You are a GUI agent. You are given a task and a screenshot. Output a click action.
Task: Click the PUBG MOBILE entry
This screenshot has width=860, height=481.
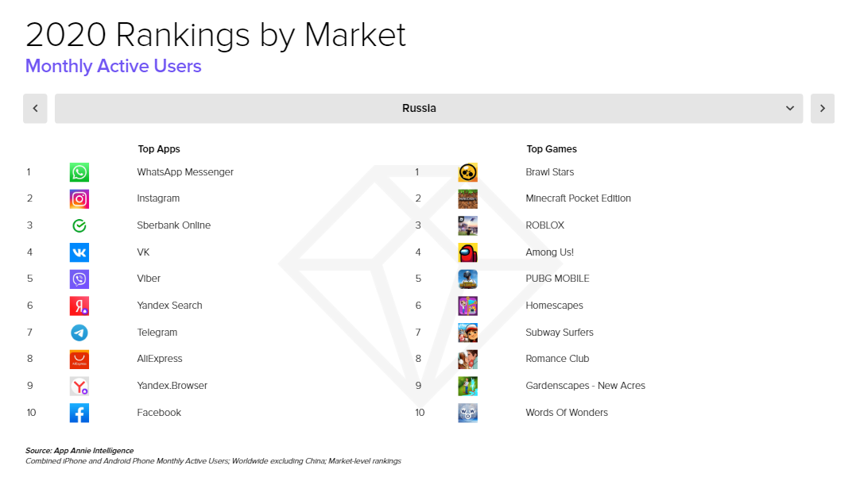click(557, 279)
